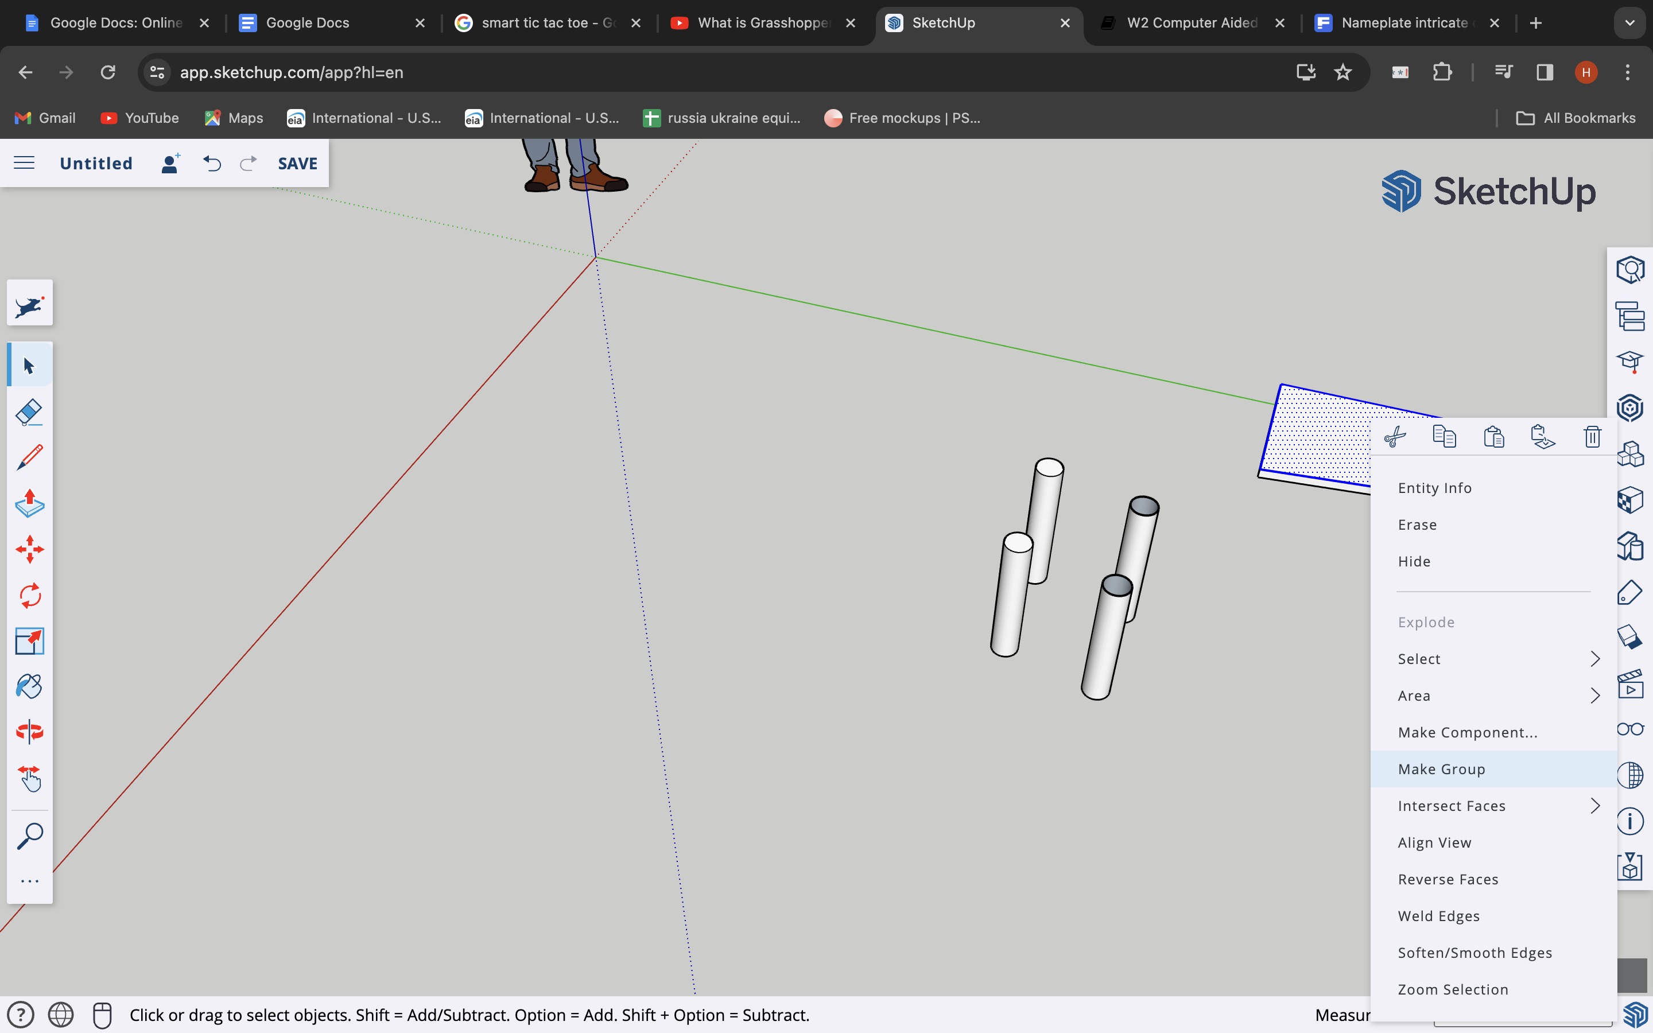Select the Push/Pull tool
The width and height of the screenshot is (1653, 1033).
(29, 503)
